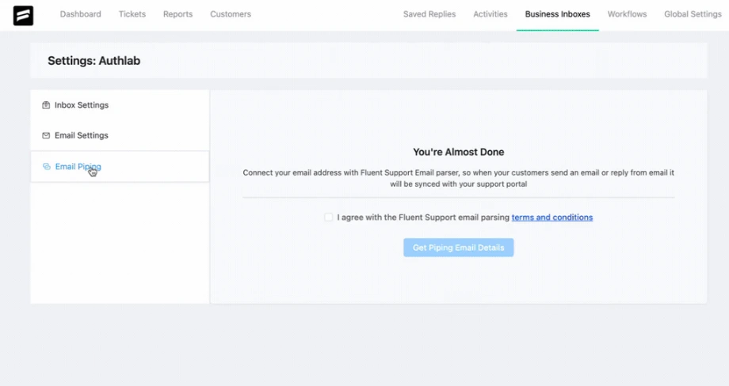
Task: Open the Reports section
Action: tap(177, 14)
